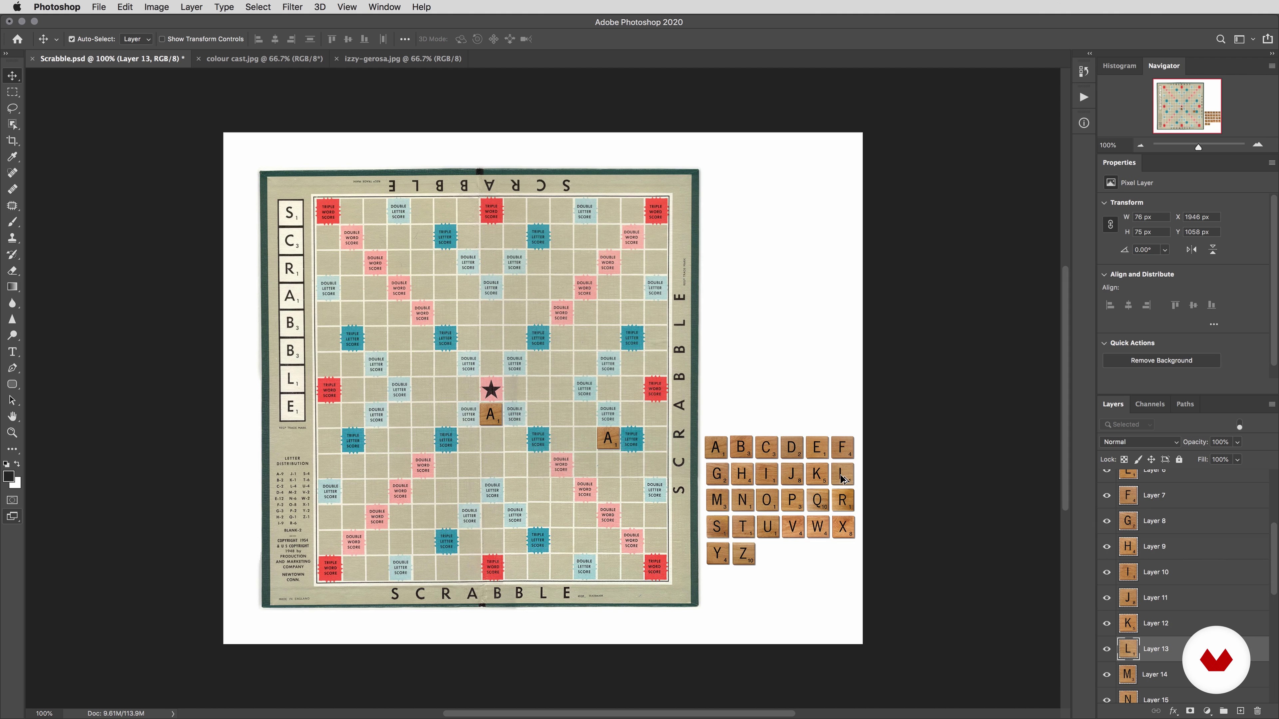The width and height of the screenshot is (1279, 719).
Task: Go to Photoshop Home screen
Action: point(17,39)
